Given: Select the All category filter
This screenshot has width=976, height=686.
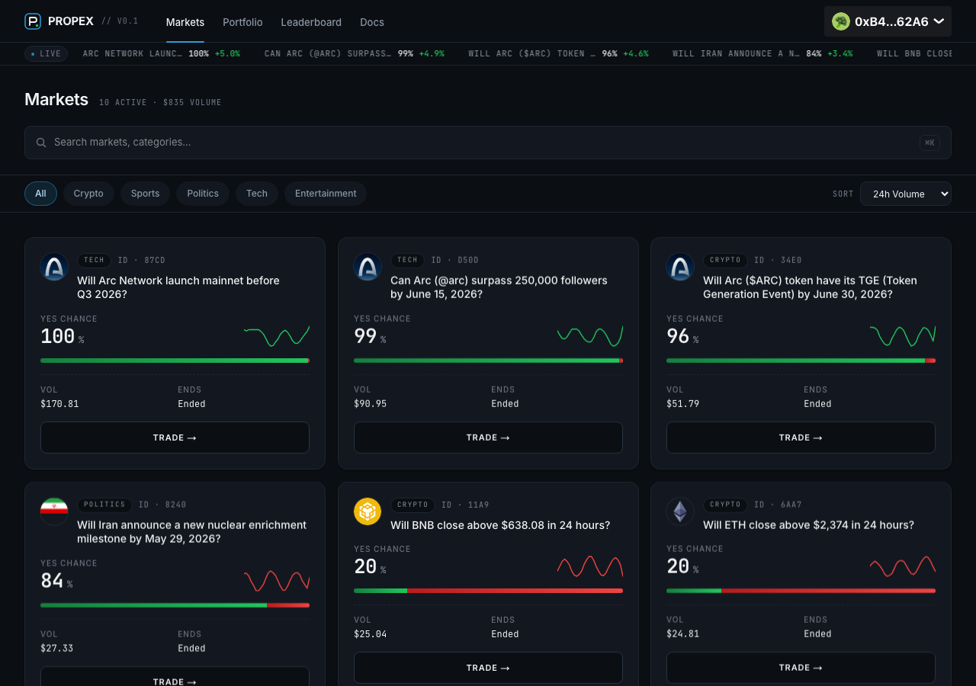Looking at the screenshot, I should (x=40, y=194).
